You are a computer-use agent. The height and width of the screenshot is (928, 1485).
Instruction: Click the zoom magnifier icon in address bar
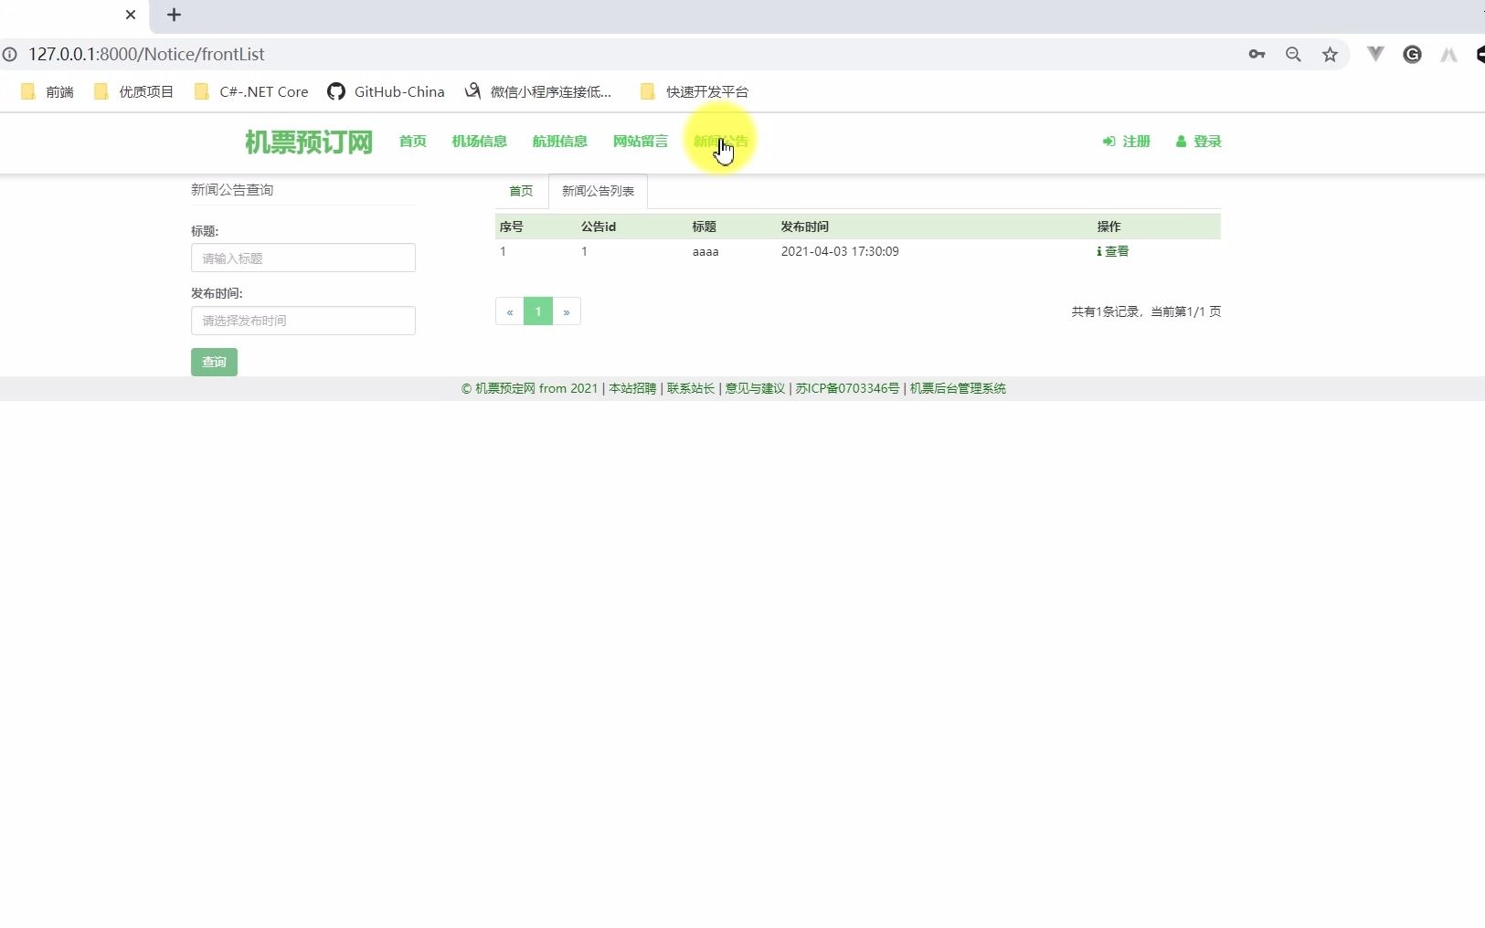coord(1293,54)
